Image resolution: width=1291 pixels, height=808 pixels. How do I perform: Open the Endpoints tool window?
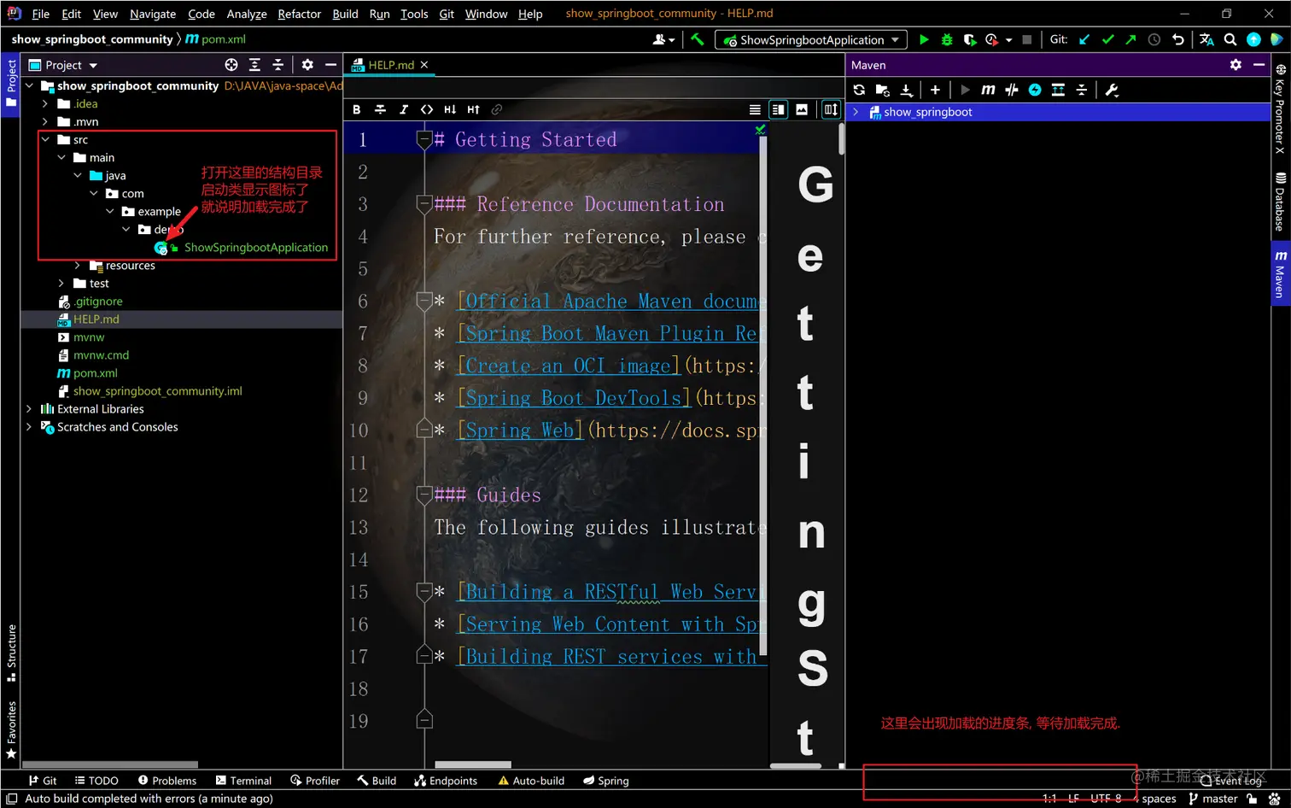[446, 781]
